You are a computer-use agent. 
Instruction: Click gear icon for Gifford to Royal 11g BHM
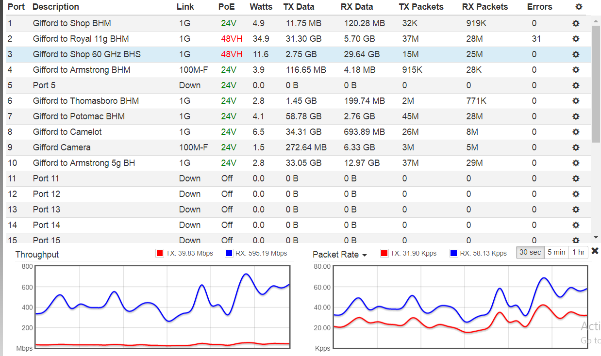point(576,39)
